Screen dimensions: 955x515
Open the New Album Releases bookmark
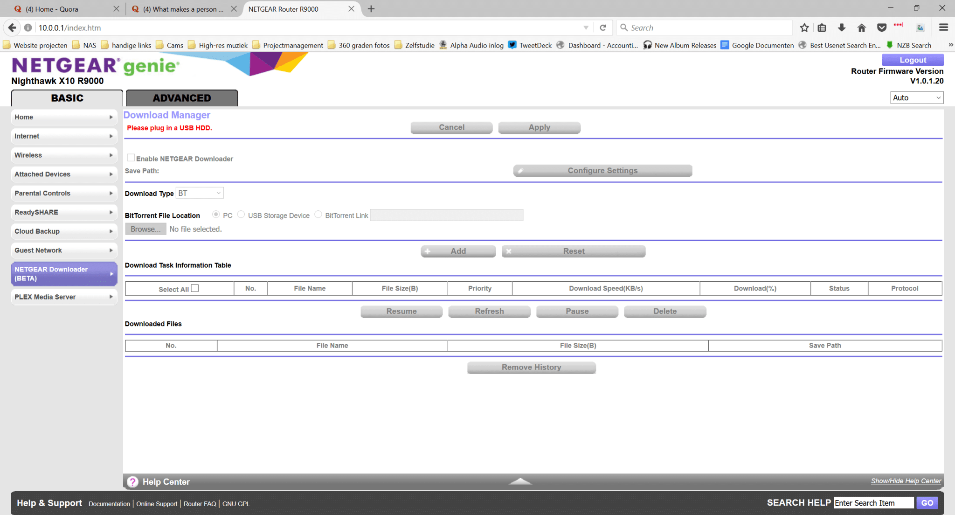(680, 45)
